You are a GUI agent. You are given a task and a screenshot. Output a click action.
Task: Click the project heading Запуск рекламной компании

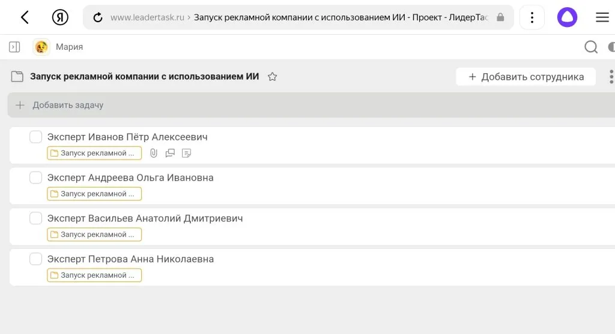click(144, 76)
